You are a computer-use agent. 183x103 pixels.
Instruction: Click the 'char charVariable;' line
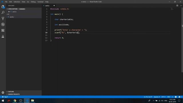(64, 19)
